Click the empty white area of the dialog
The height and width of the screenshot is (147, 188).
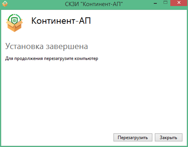pos(94,96)
